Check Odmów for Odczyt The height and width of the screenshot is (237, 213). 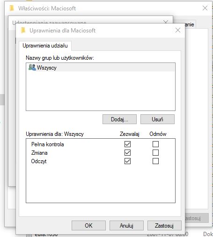click(x=155, y=161)
